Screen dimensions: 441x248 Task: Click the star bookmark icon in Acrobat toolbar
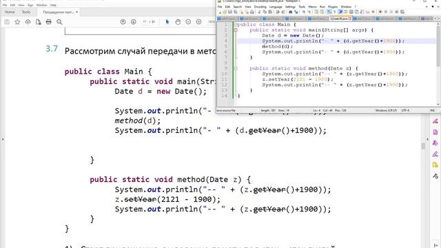(17, 22)
